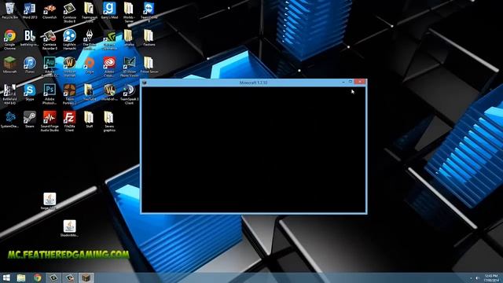Screen dimensions: 503x283
Task: Open the Teamspeak icons folder on the desktop
Action: click(89, 13)
